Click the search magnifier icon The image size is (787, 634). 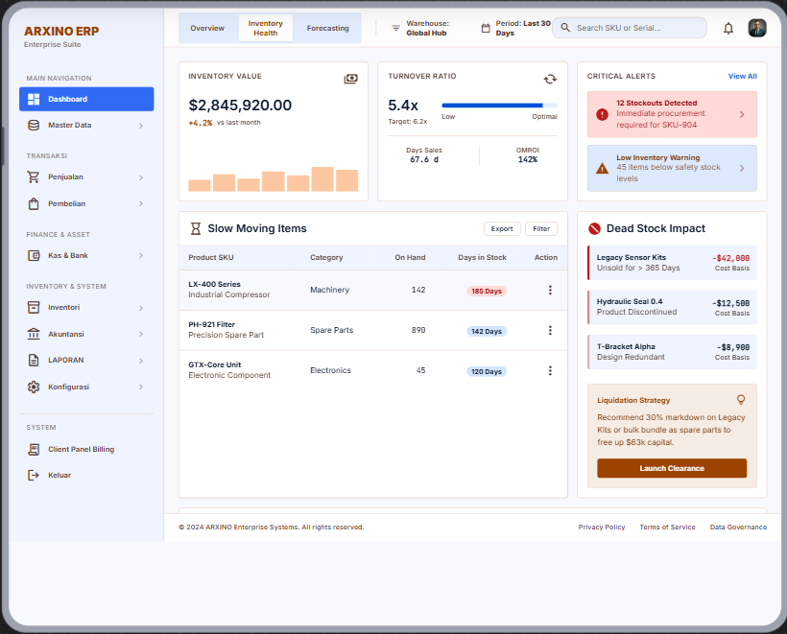coord(565,28)
